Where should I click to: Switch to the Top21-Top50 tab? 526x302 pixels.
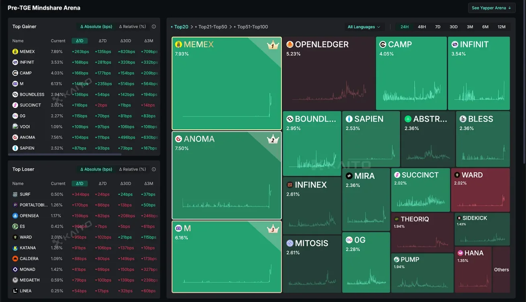pyautogui.click(x=212, y=27)
